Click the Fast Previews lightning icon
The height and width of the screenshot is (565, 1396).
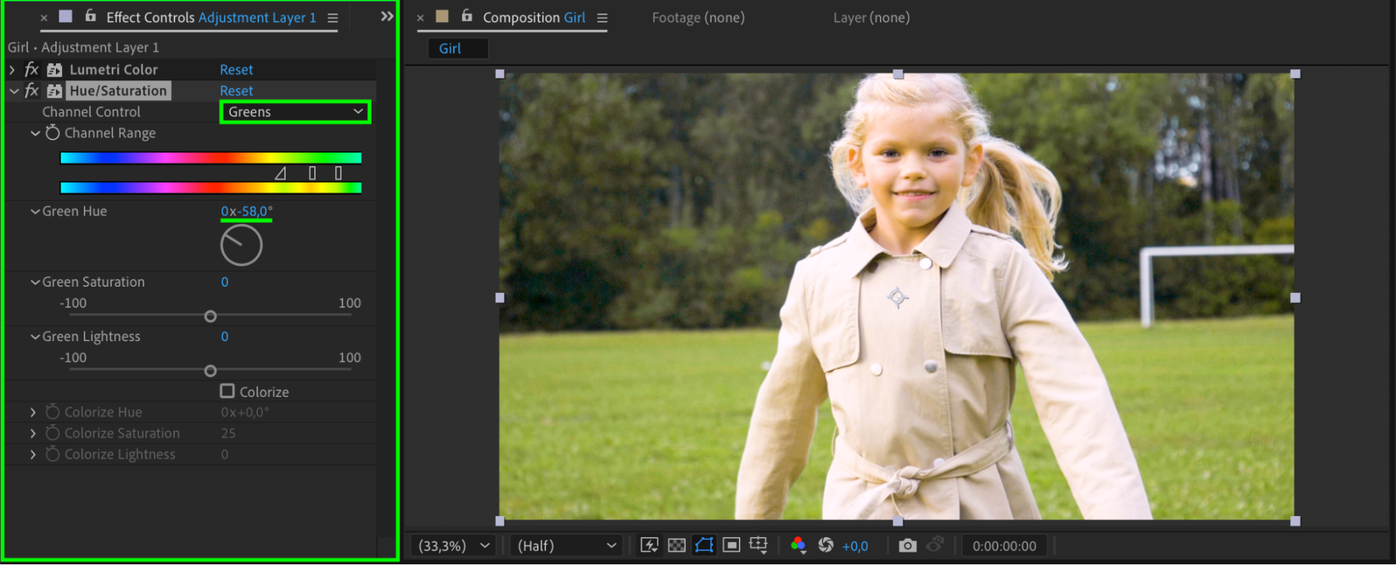[x=649, y=545]
